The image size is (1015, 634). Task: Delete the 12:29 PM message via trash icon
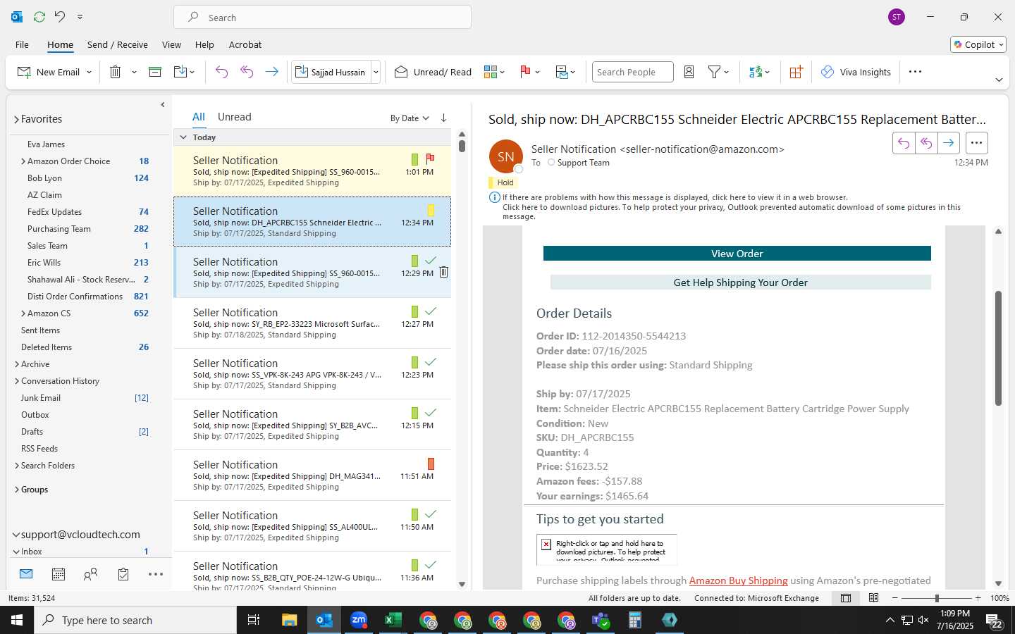pyautogui.click(x=443, y=272)
